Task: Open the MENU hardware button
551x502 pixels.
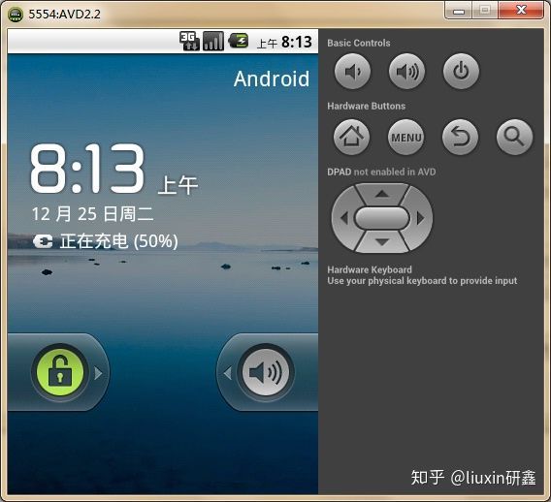Action: (406, 137)
